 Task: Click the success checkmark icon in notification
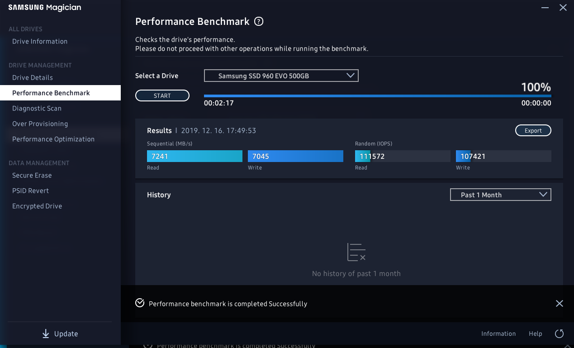click(140, 303)
